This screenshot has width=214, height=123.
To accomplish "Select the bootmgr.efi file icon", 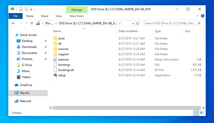I will coord(55,70).
